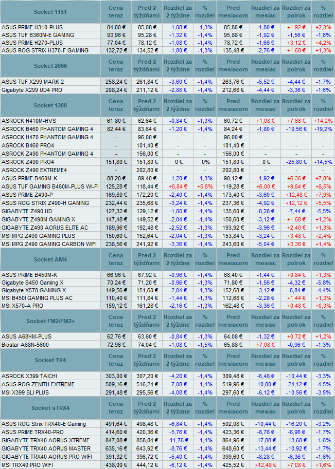The width and height of the screenshot is (335, 469).
Task: Select the GIGABYTE Z490M GAMING X name
Action: point(39,219)
